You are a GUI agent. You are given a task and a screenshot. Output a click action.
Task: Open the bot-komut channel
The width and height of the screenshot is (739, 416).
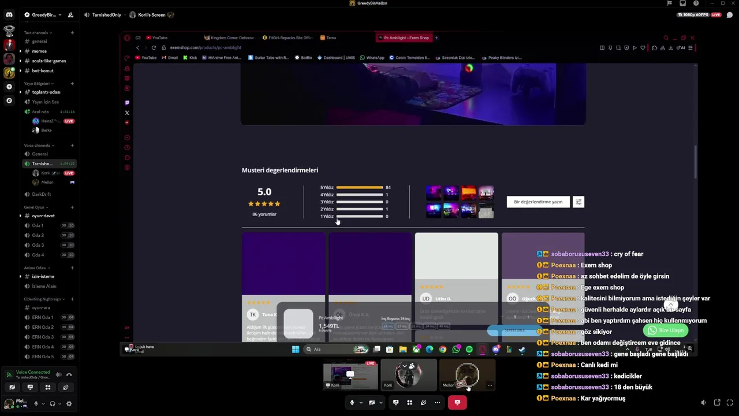click(x=48, y=70)
